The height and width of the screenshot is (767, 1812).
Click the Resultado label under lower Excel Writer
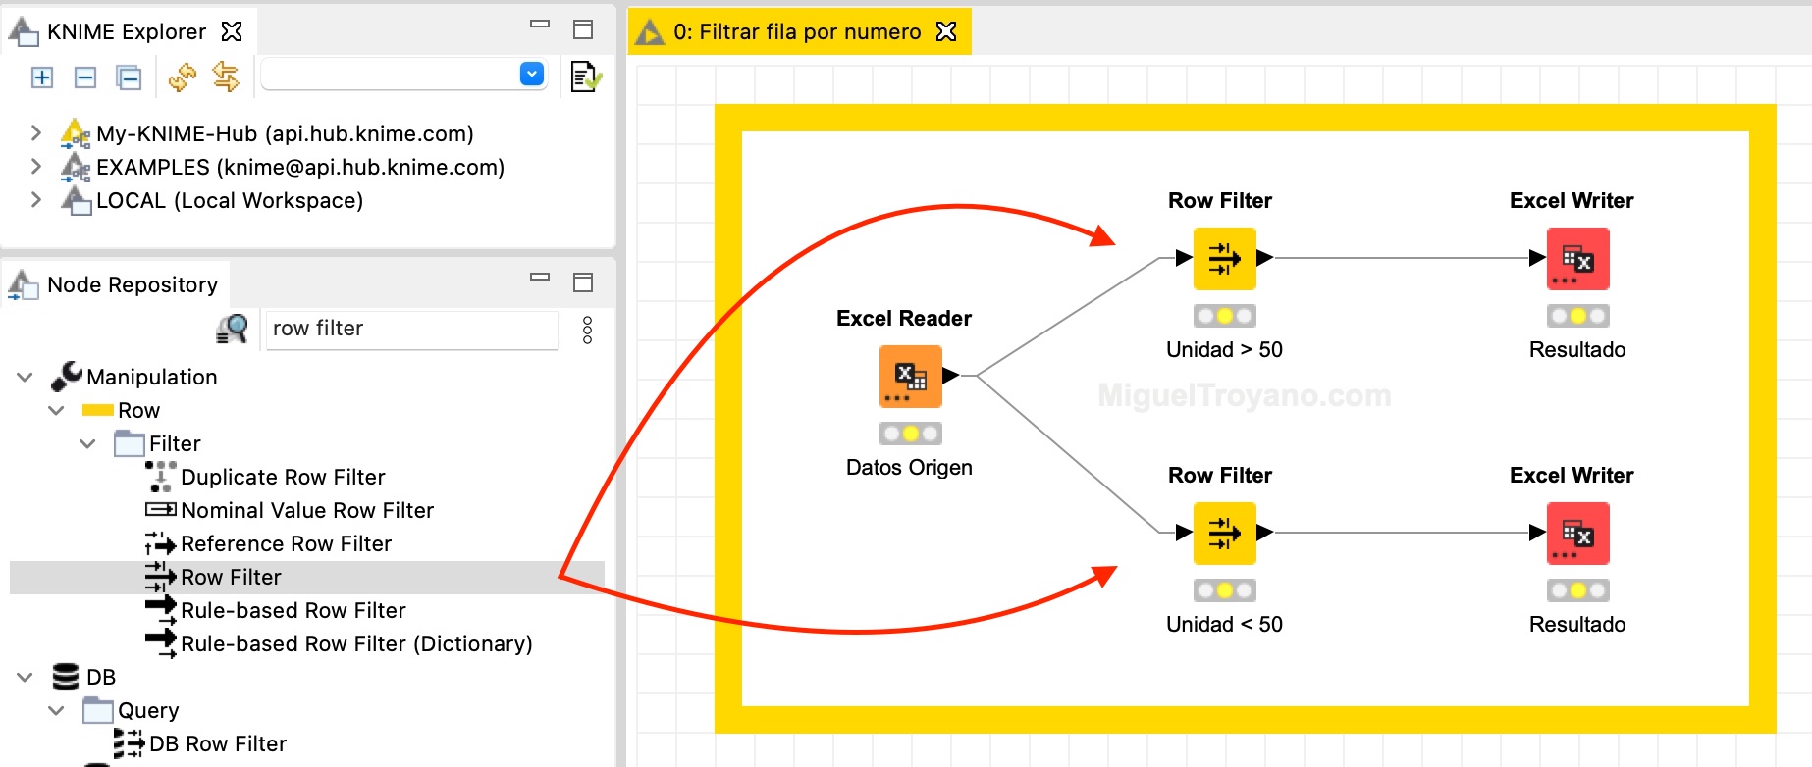[x=1577, y=624]
